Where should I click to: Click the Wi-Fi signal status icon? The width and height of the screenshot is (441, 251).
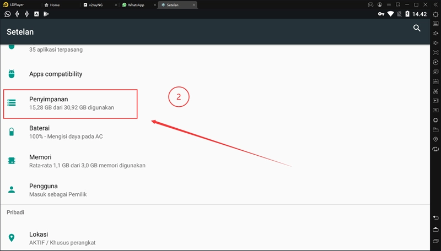(x=390, y=14)
